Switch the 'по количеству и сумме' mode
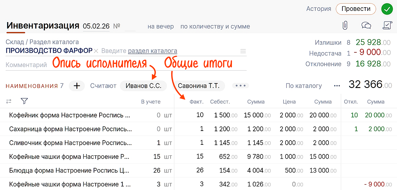Screen dimensions: 397x190 215,26
